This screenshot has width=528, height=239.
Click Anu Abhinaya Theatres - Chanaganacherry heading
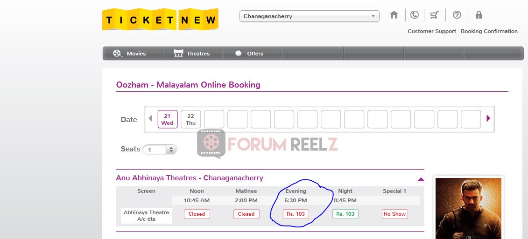tap(190, 178)
